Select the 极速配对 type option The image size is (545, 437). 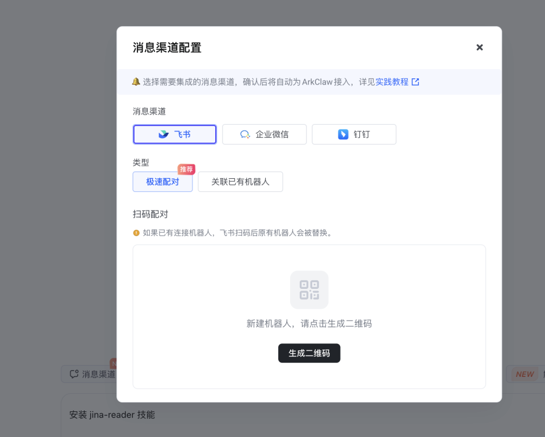click(x=162, y=182)
